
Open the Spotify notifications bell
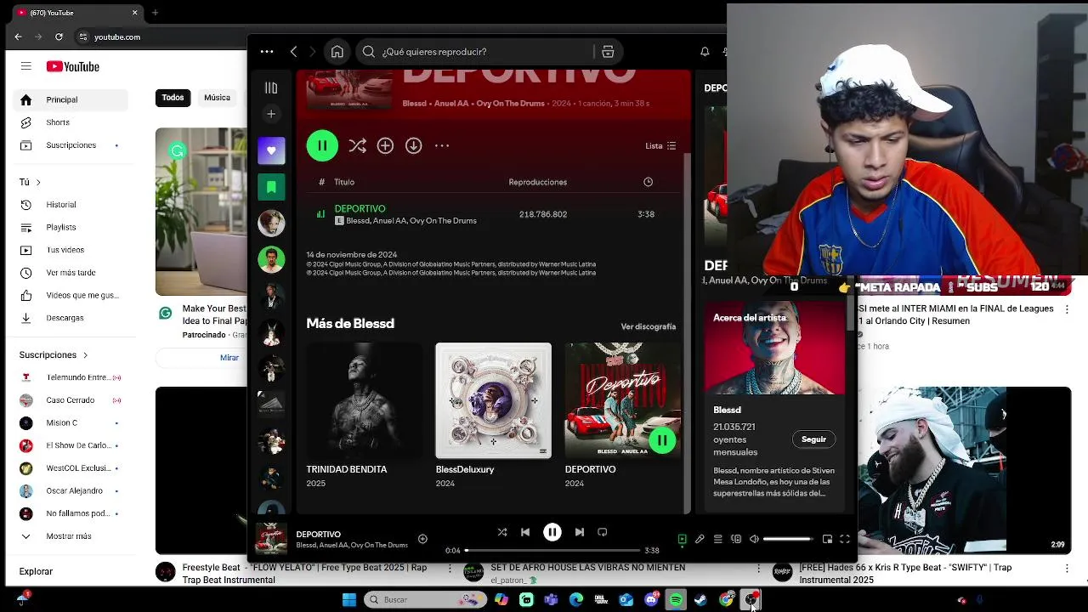point(705,52)
